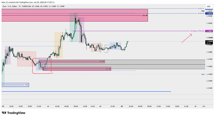Image resolution: width=215 pixels, height=117 pixels.
Task: Click the '30' date label on time axis
Action: point(195,106)
